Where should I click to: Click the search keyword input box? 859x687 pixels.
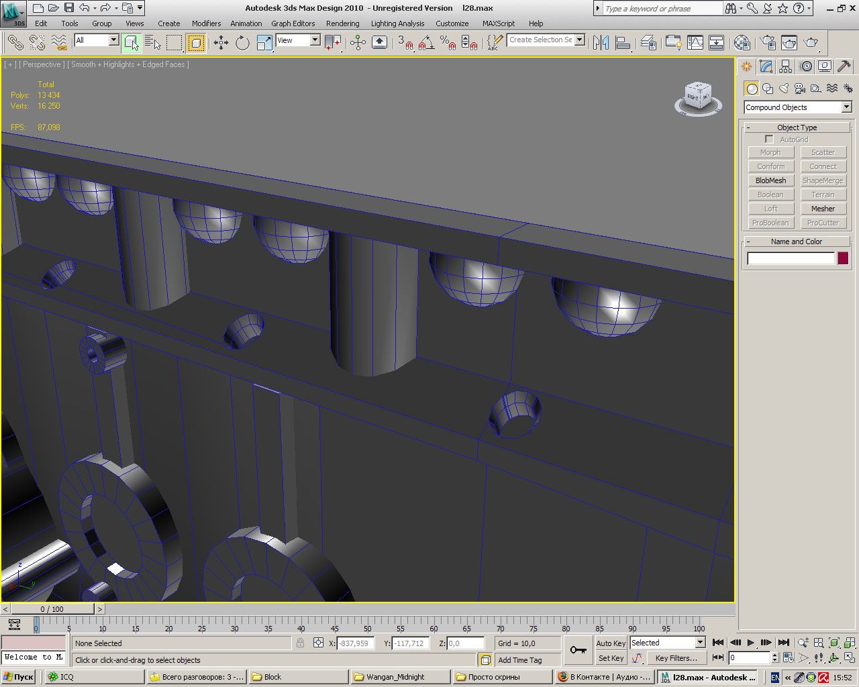click(662, 9)
